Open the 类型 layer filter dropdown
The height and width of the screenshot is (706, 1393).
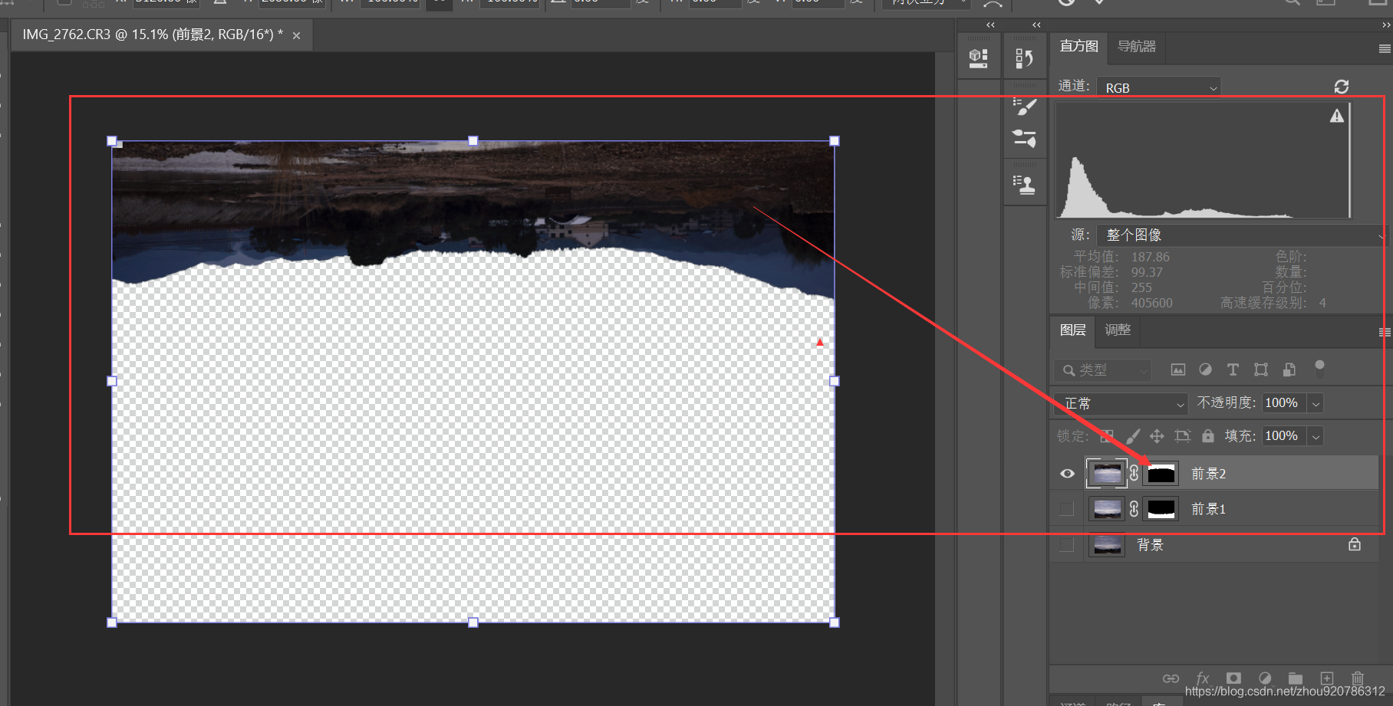[x=1103, y=370]
